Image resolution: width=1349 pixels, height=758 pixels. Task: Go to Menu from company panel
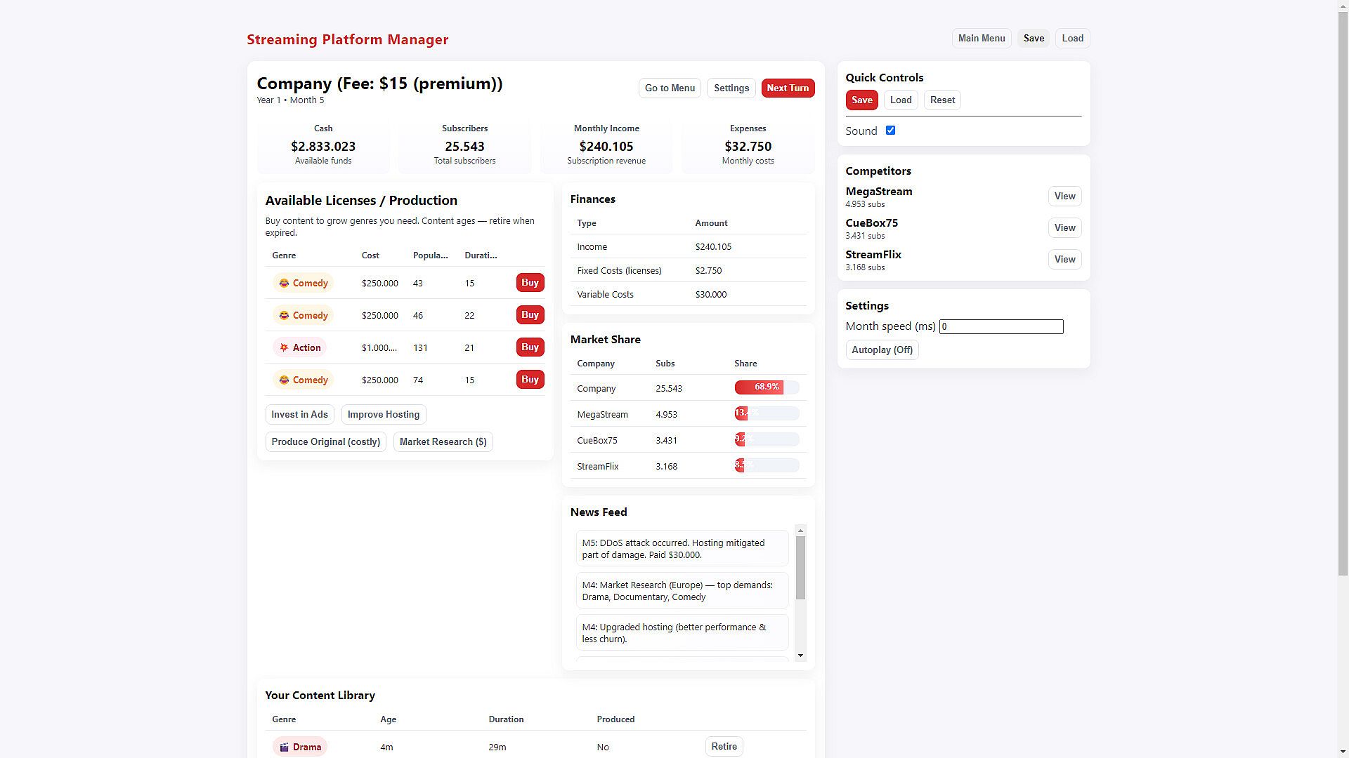pyautogui.click(x=669, y=88)
